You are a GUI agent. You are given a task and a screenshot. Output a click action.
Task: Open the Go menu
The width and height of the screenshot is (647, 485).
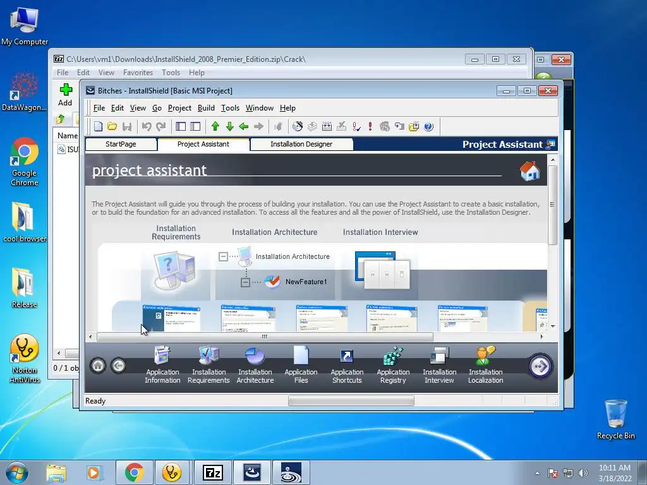(x=157, y=108)
